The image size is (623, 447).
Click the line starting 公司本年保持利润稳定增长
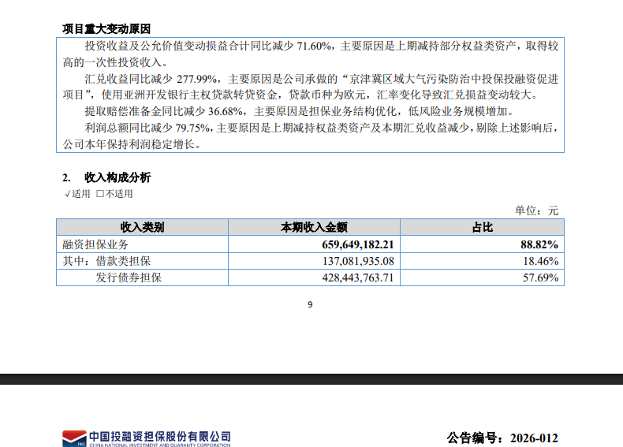tap(132, 144)
